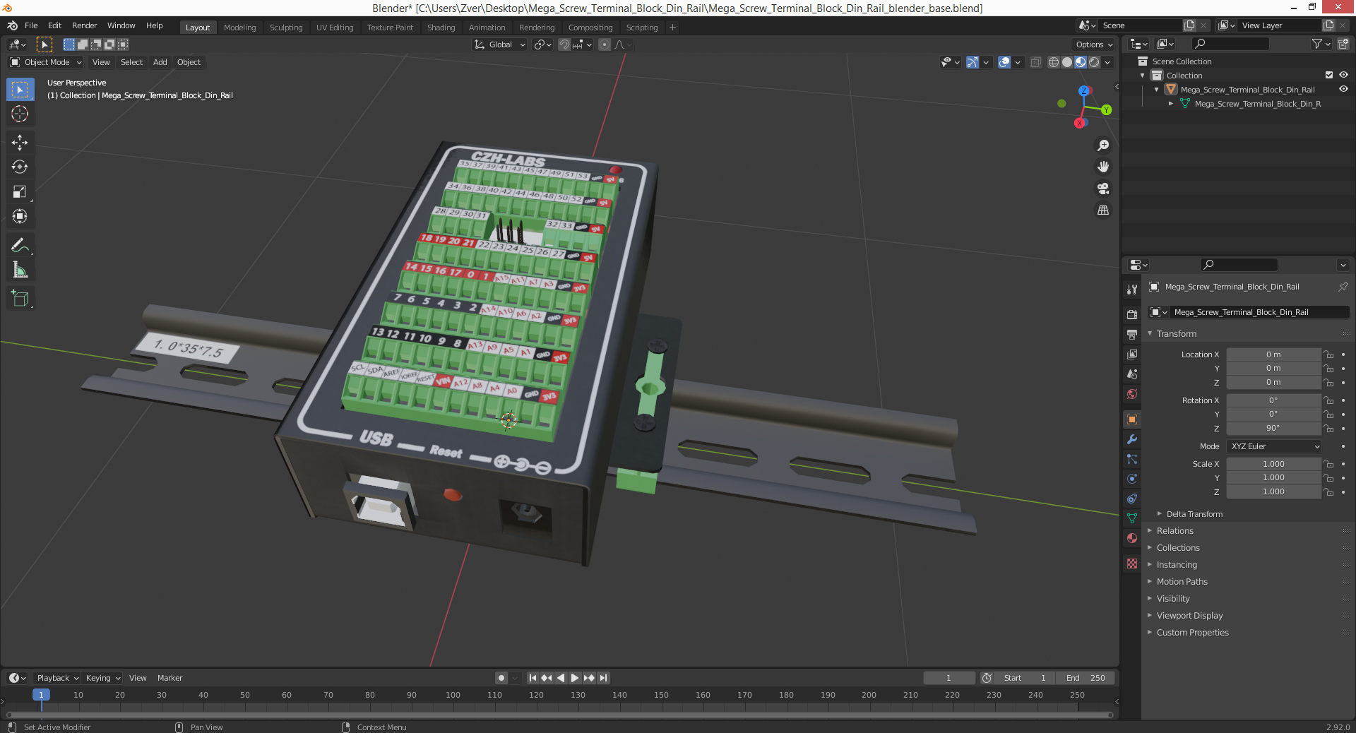Screen dimensions: 1356x733
Task: Open the Options dropdown
Action: (1094, 44)
